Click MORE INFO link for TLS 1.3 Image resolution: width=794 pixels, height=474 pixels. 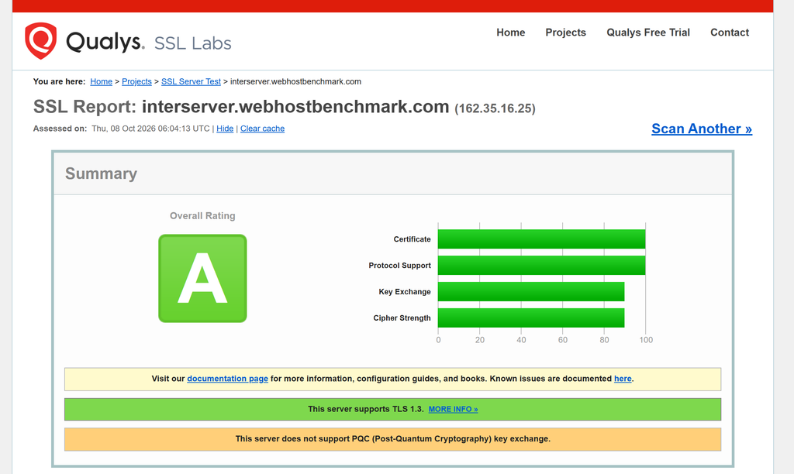coord(453,409)
